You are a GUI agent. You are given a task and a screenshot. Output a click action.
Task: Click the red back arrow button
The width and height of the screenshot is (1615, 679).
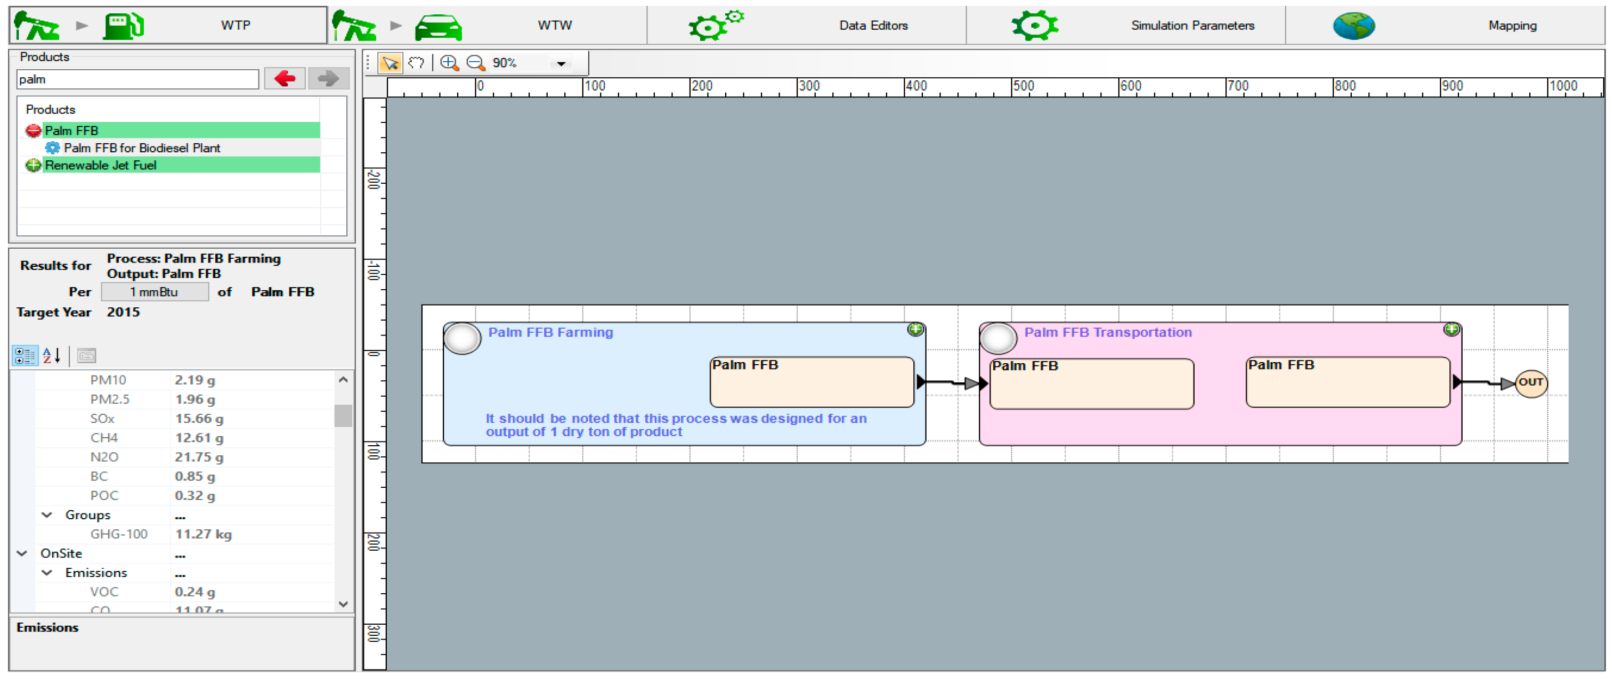point(285,79)
